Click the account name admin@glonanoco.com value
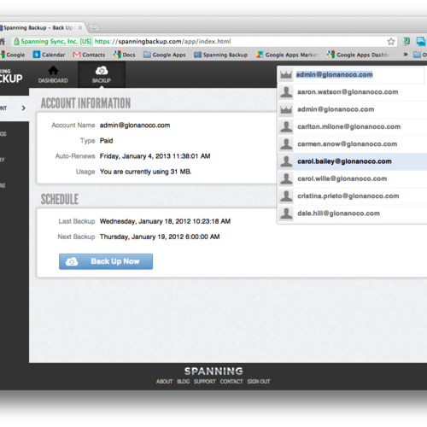This screenshot has width=427, height=427. [x=135, y=126]
